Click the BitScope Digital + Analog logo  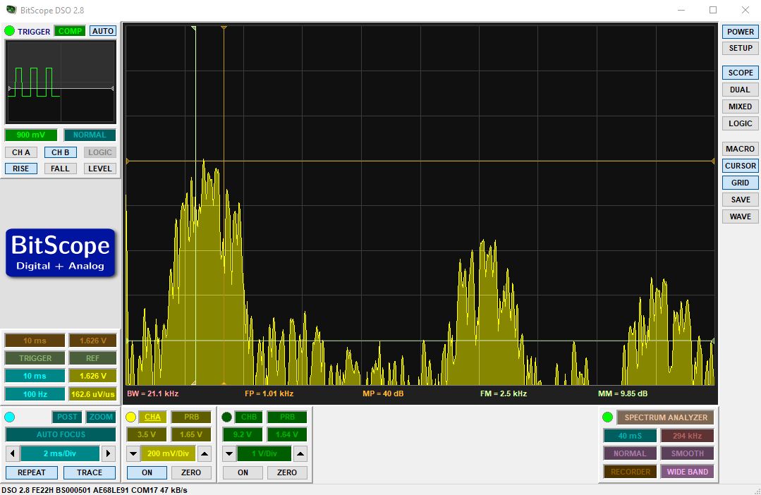61,253
